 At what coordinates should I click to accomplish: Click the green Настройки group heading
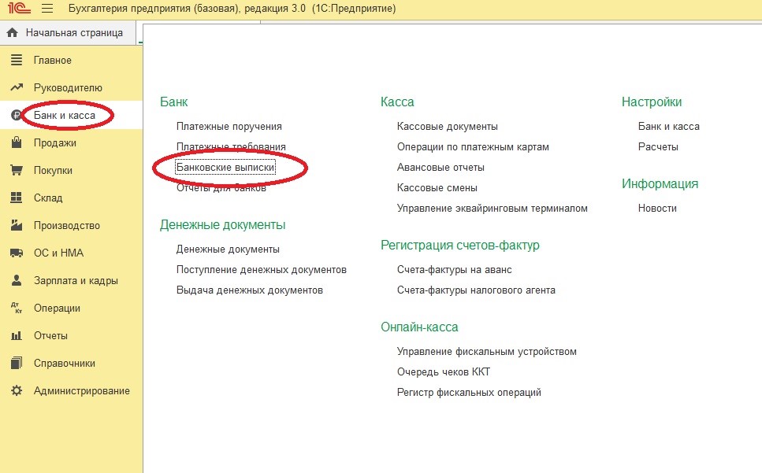[x=652, y=102]
